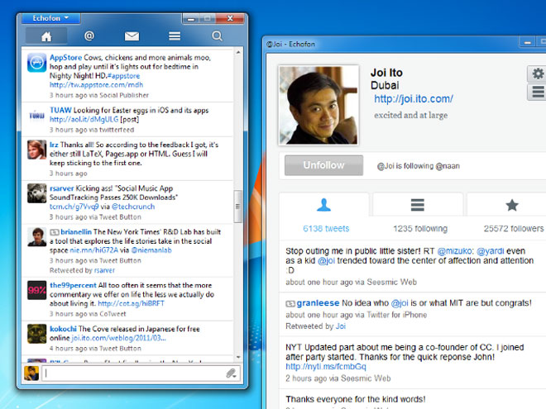Viewport: 546px width, 409px height.
Task: Open the lists tab in Echofon toolbar
Action: [175, 36]
